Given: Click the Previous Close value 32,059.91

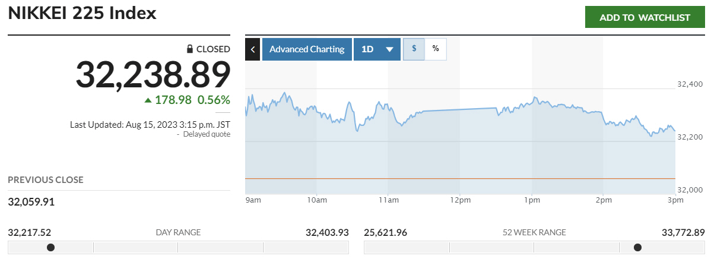Looking at the screenshot, I should (x=31, y=202).
